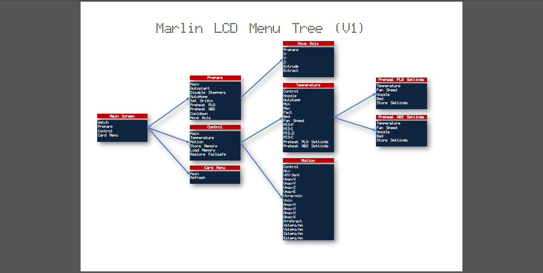Select "Main" entry in the Card Menu box

pos(194,174)
